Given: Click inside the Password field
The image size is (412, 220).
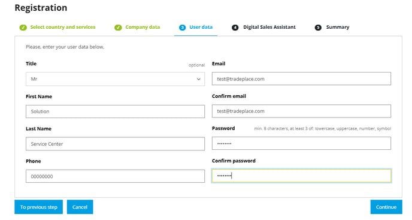Looking at the screenshot, I should [x=301, y=143].
